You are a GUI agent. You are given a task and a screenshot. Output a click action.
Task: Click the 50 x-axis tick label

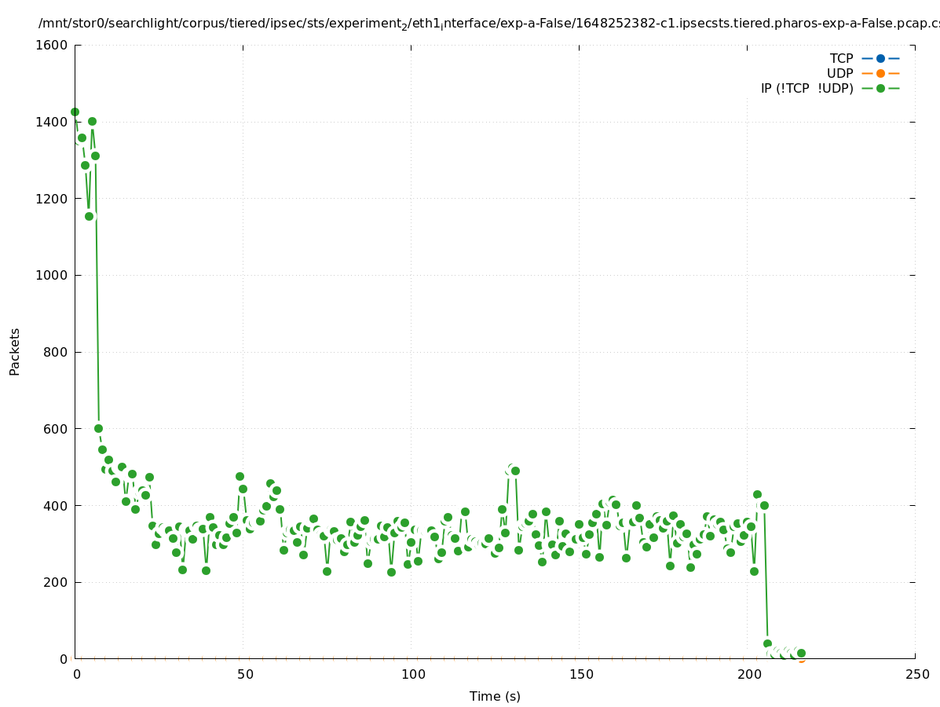[244, 675]
